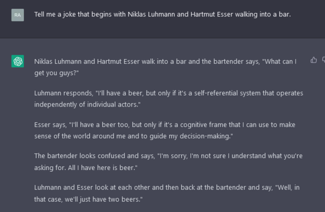Click the gray RA user avatar
The image size is (325, 212).
click(x=18, y=15)
